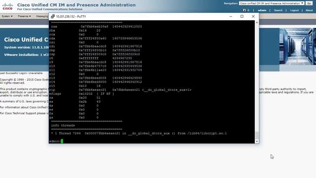This screenshot has width=316, height=178.
Task: Click the eflags register row in the terminal
Action: (x=81, y=94)
